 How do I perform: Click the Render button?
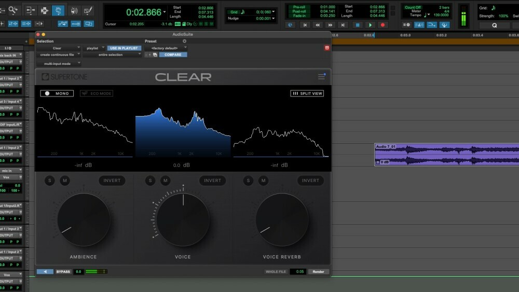point(319,271)
